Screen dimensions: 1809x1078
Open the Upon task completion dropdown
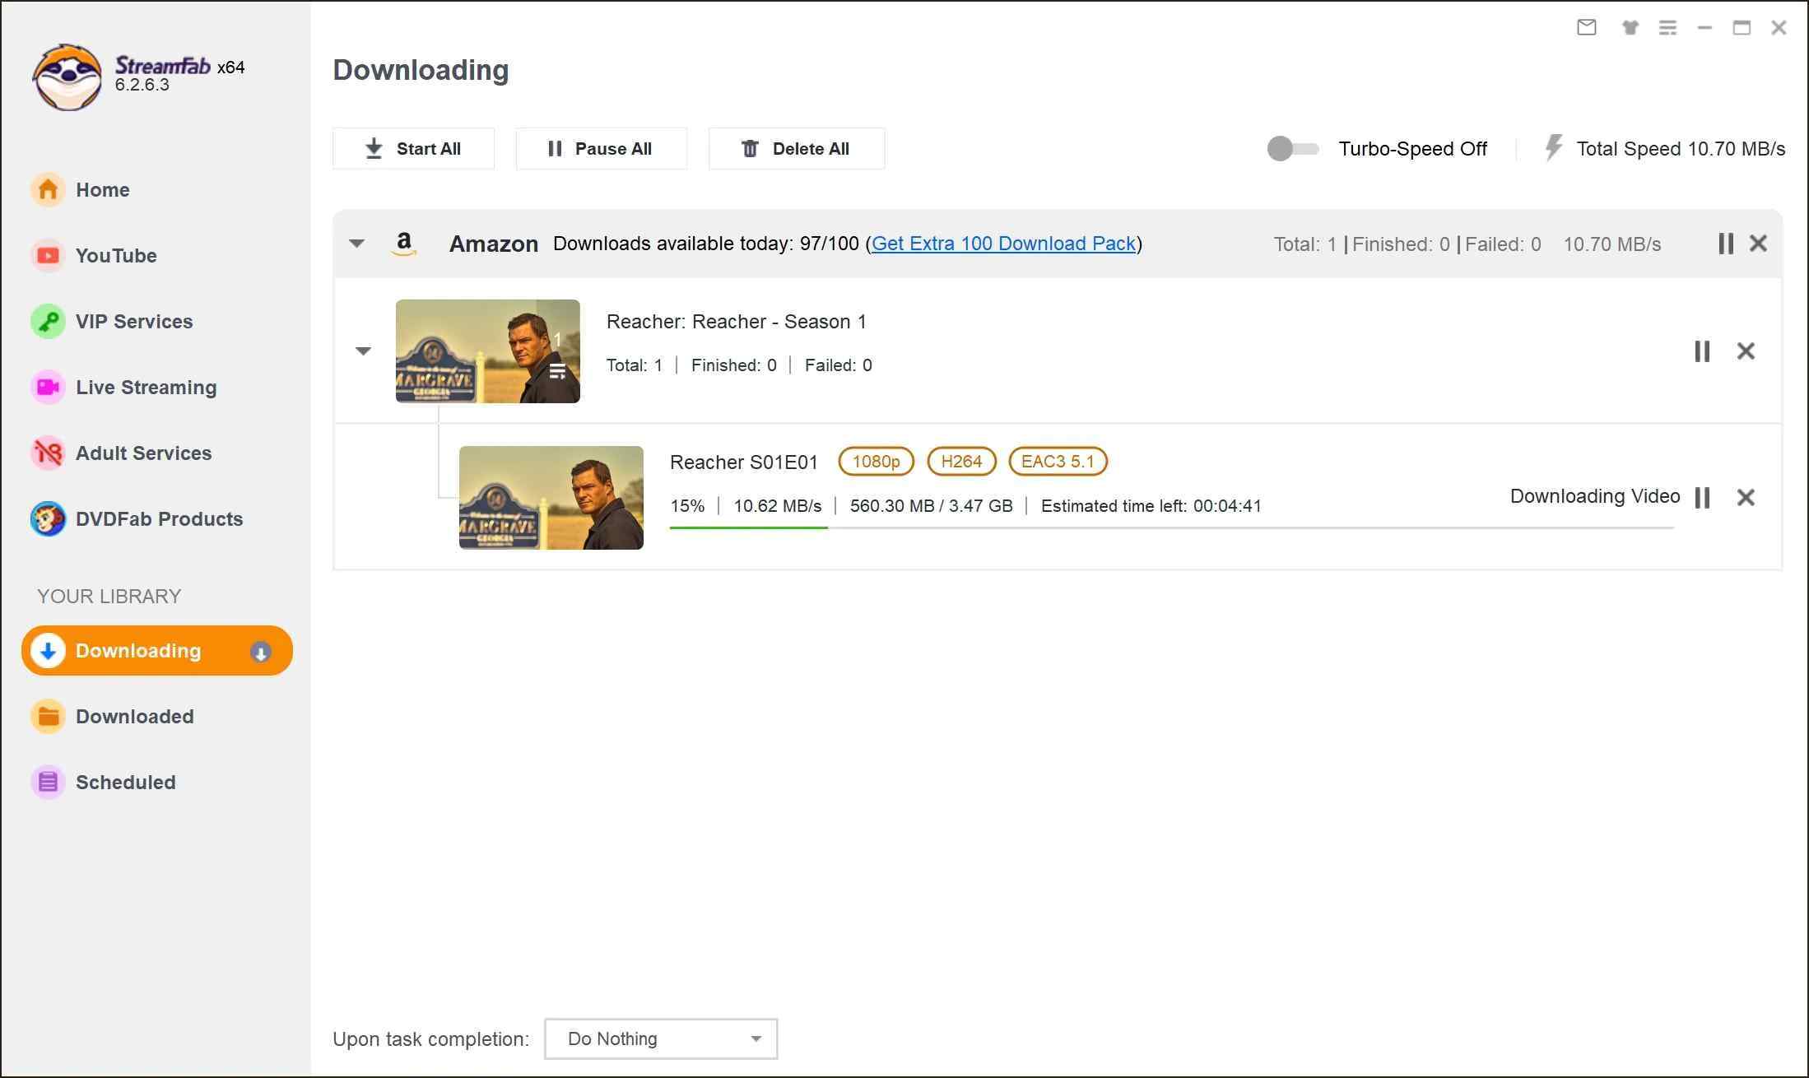click(x=659, y=1039)
